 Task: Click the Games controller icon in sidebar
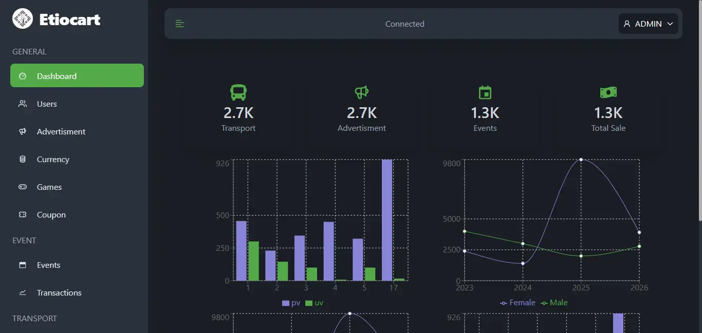click(23, 187)
